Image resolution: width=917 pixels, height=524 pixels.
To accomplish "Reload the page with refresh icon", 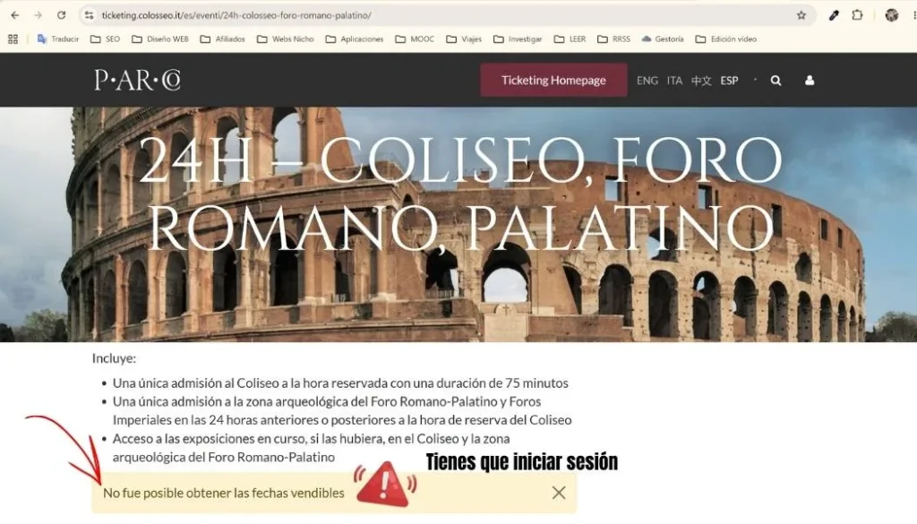I will [x=62, y=15].
